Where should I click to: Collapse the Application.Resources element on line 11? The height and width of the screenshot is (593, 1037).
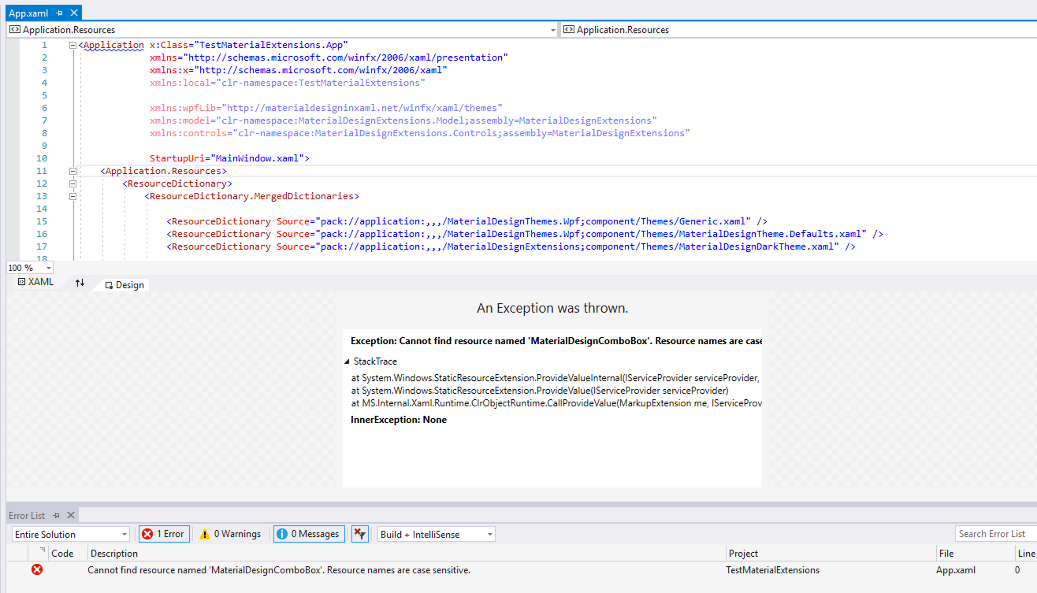pyautogui.click(x=73, y=171)
